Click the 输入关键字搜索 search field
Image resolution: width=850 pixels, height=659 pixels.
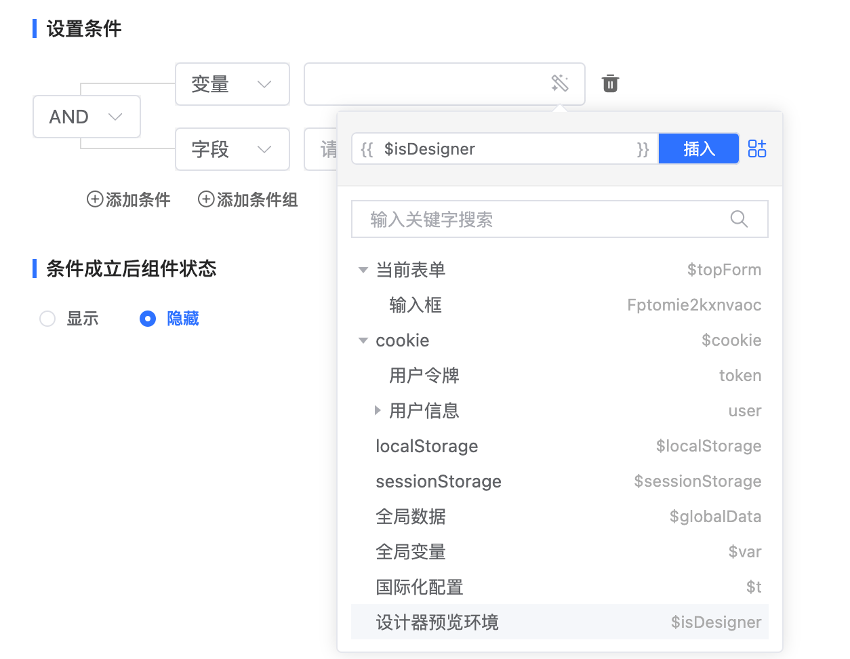542,219
